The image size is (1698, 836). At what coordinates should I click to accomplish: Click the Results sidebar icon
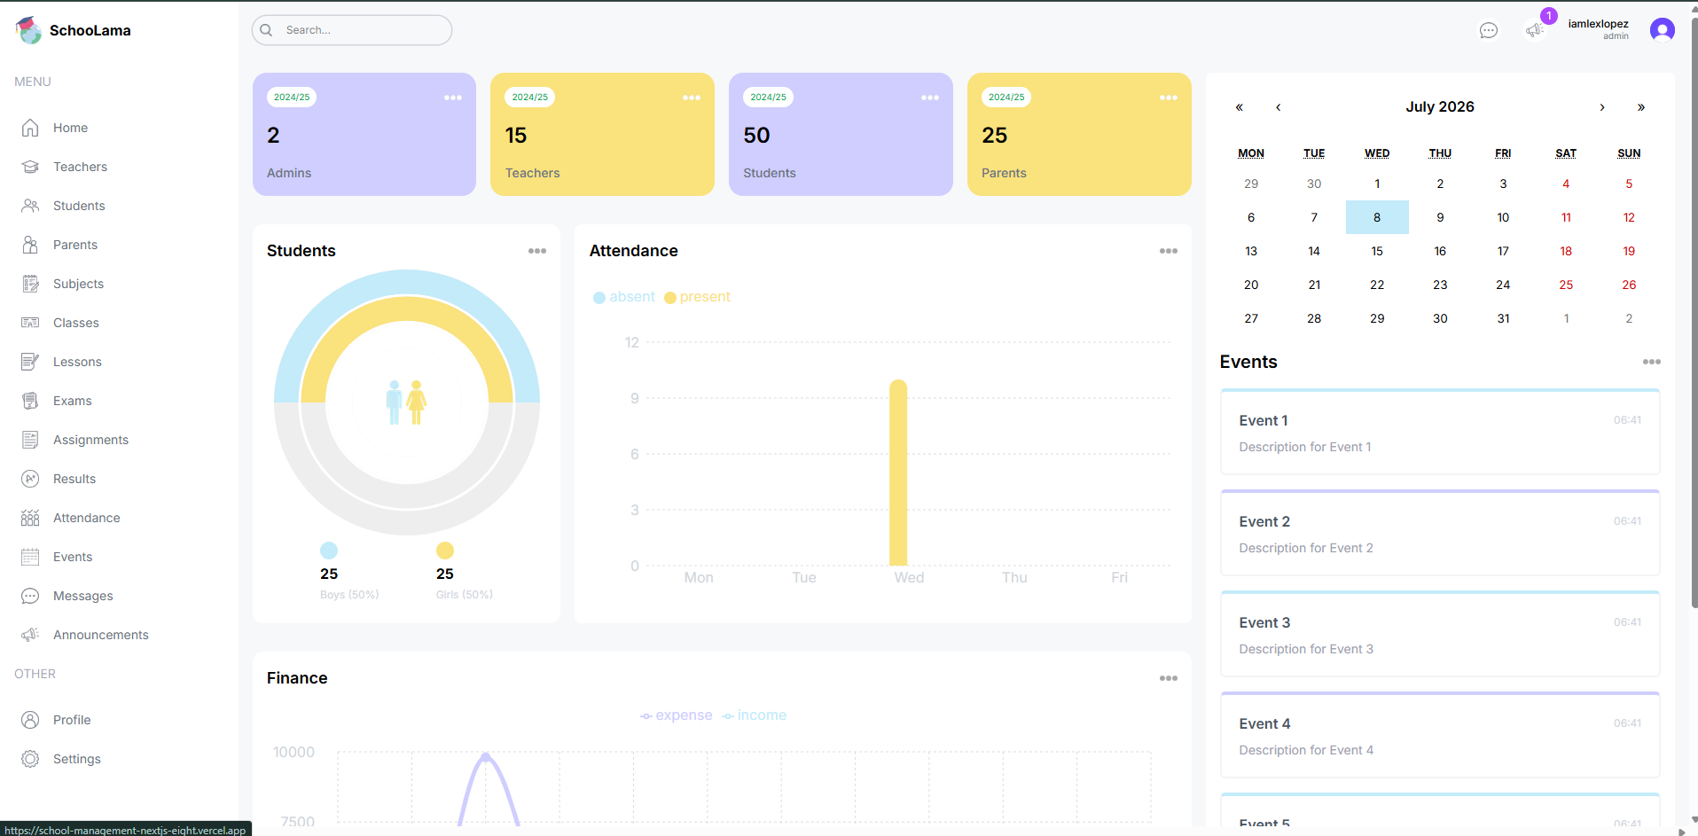[x=30, y=479]
